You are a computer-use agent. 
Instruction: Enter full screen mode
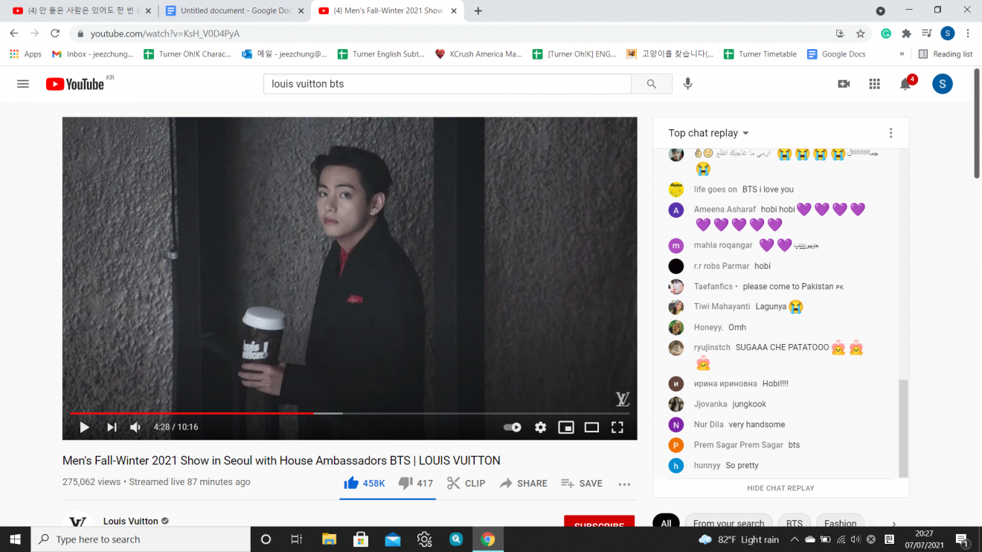coord(617,427)
